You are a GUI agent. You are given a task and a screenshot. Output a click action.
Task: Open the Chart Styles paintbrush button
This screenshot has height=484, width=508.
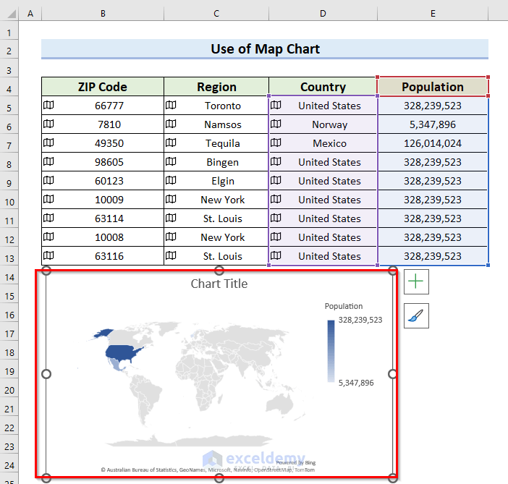point(416,315)
